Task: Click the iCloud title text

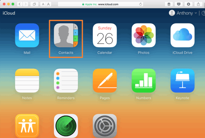Action: pyautogui.click(x=9, y=13)
